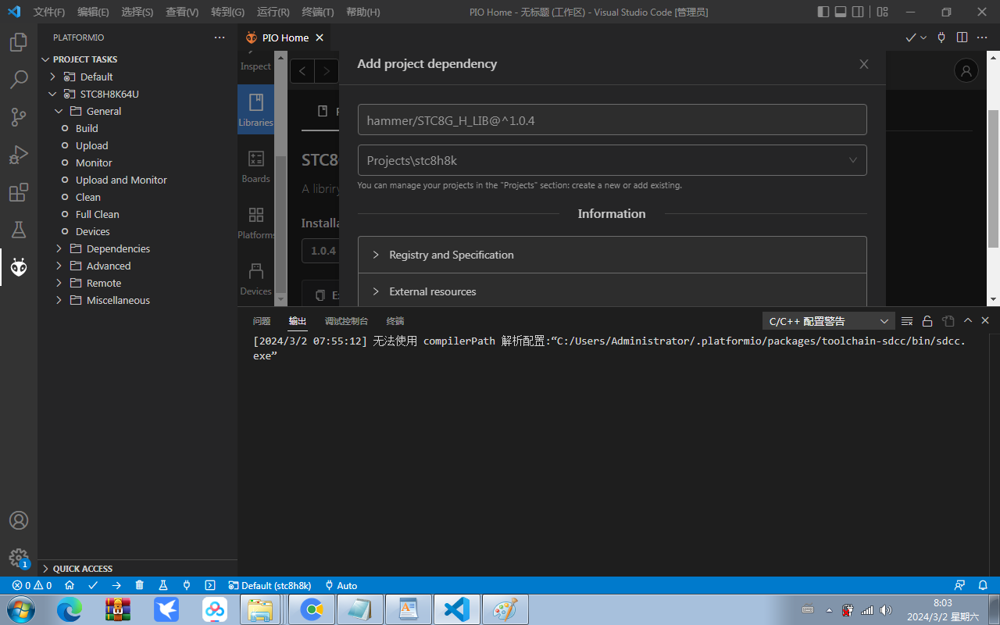Open the 终端(T) menu
The height and width of the screenshot is (625, 1000).
point(317,12)
